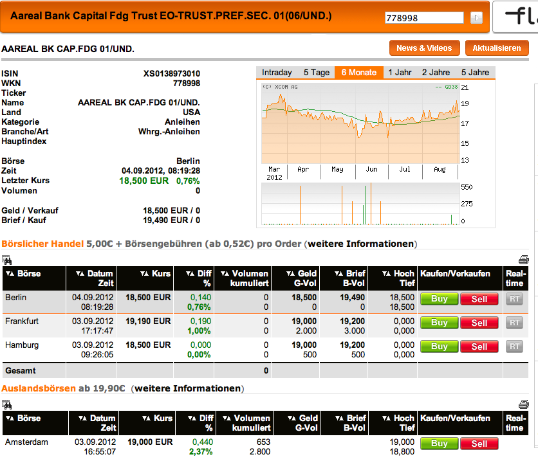Sort Auslandsbörsen table by Brief B-Vol
Viewport: 538px width, 459px height.
[x=351, y=422]
